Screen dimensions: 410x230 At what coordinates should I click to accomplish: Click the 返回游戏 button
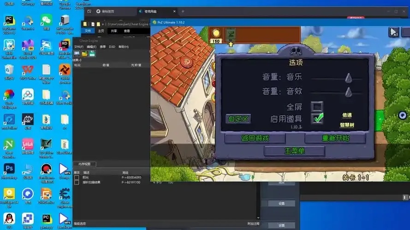pyautogui.click(x=255, y=138)
